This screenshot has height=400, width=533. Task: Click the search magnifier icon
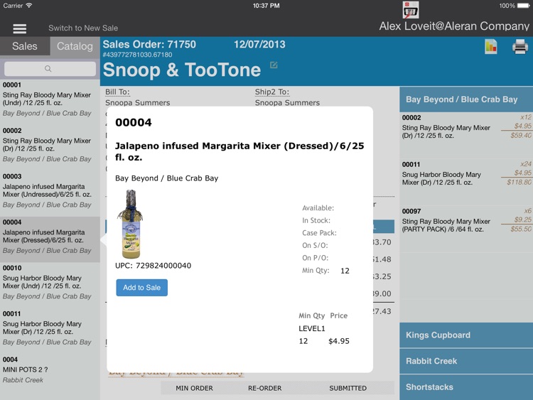point(48,69)
